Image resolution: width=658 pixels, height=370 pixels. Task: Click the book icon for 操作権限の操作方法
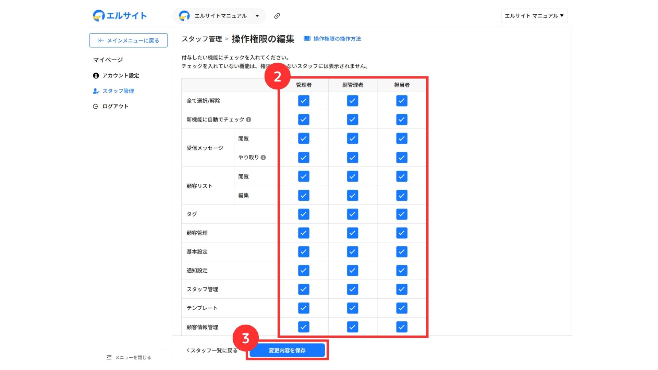tap(307, 39)
